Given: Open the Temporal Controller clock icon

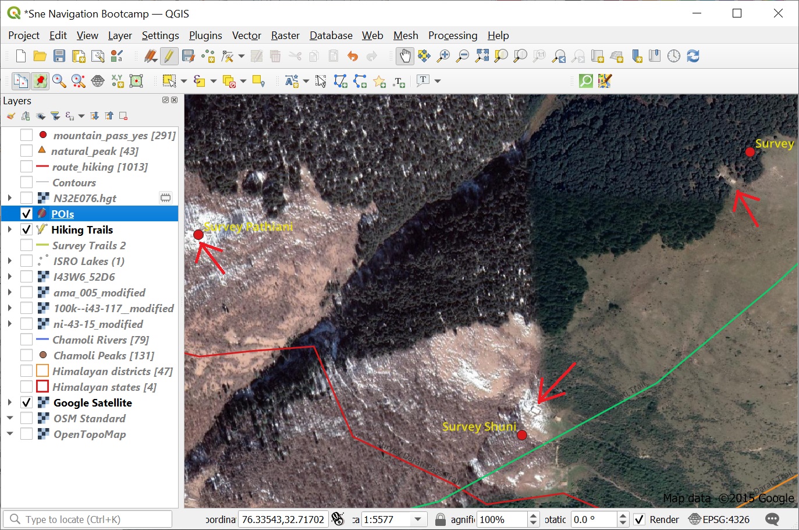Looking at the screenshot, I should (673, 56).
